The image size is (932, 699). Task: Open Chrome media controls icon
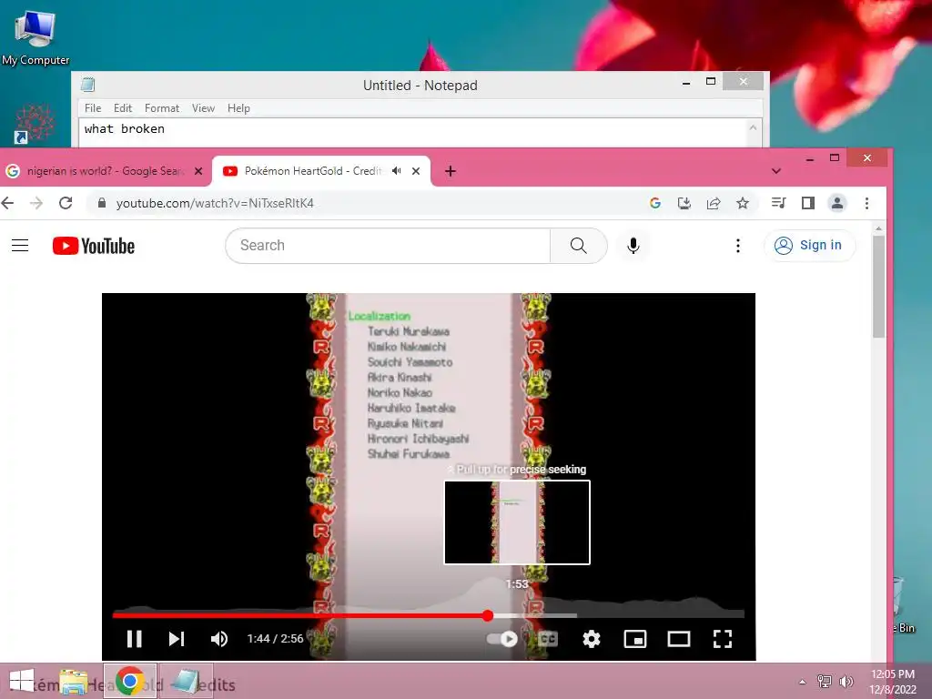(x=778, y=203)
